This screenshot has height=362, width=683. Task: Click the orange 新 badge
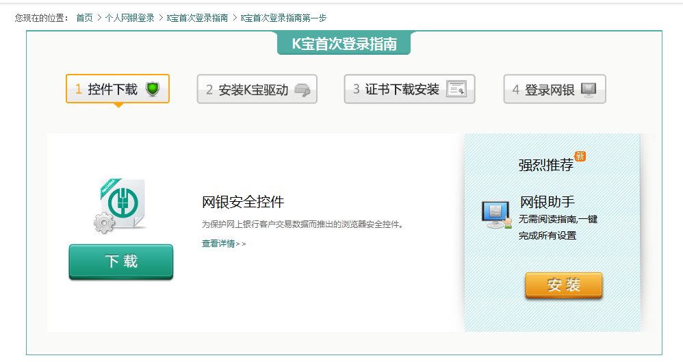tap(580, 156)
